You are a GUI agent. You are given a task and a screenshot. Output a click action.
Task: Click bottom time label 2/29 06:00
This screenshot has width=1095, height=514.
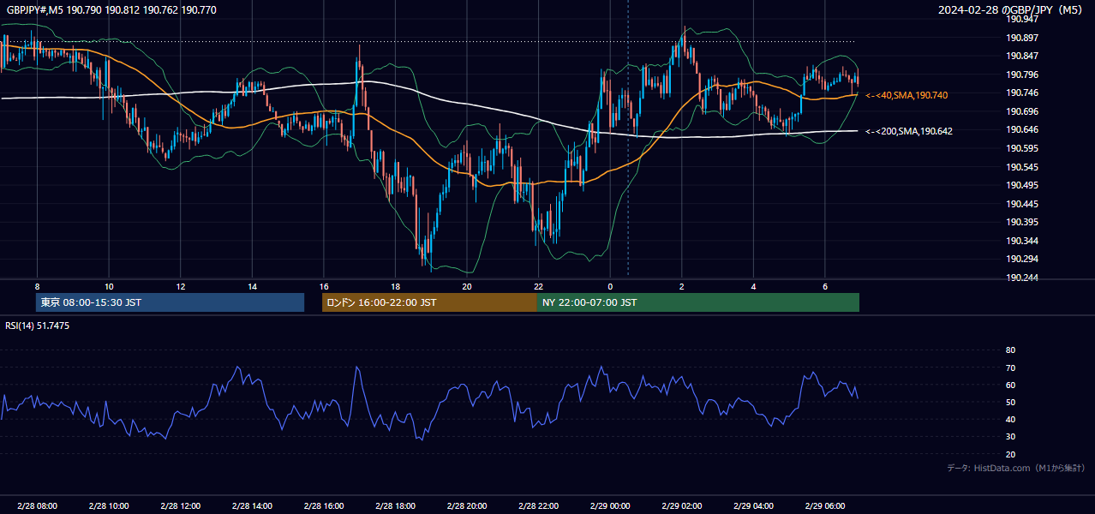[x=825, y=506]
